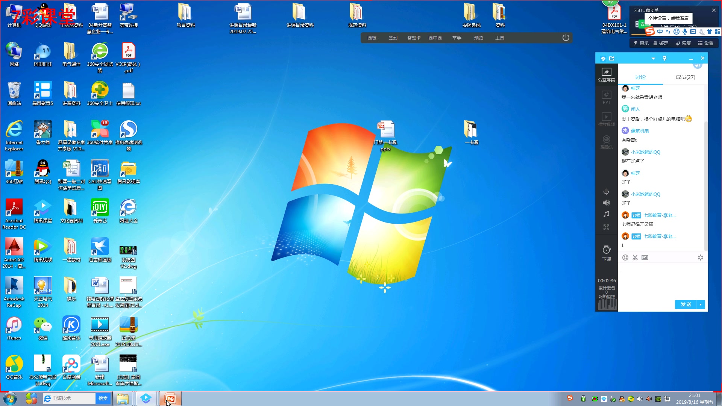Select the 腾讯QQ desktop icon
The height and width of the screenshot is (406, 722).
click(x=43, y=172)
